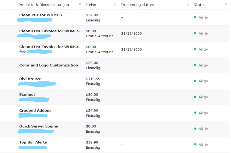Image resolution: width=231 pixels, height=153 pixels.
Task: Click the green status dot for Top Bar Alerts
Action: tap(195, 144)
